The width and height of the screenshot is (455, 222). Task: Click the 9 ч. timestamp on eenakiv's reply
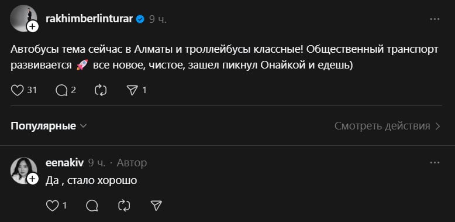[97, 163]
